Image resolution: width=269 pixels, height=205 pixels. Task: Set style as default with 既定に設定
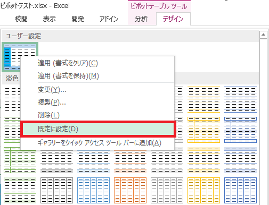98,129
